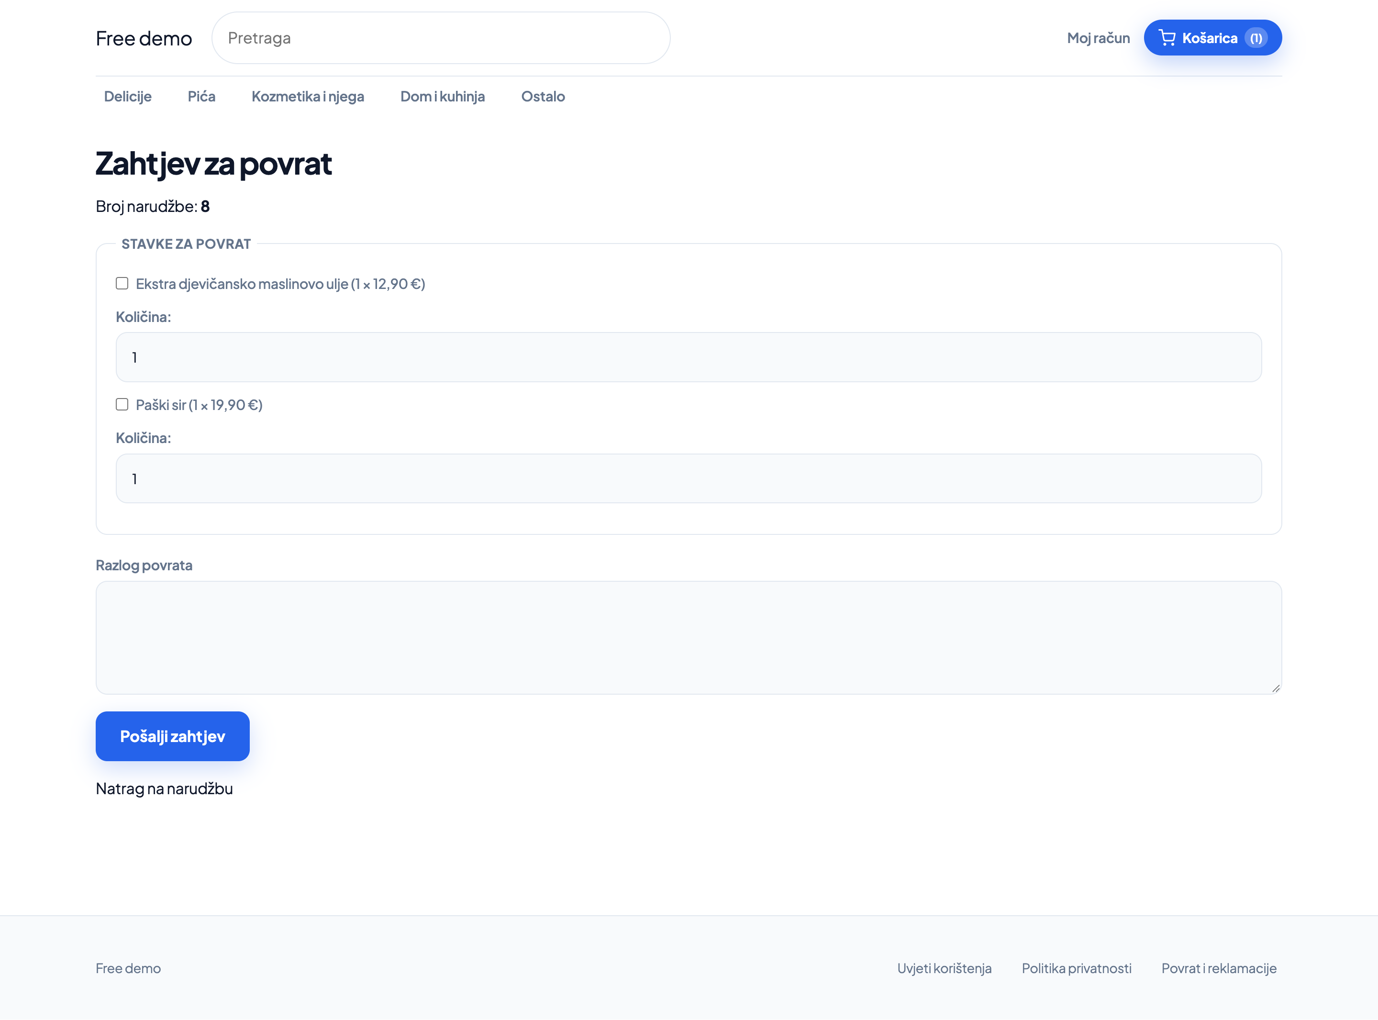Focus the Pretraga search field
This screenshot has height=1020, width=1378.
click(441, 38)
